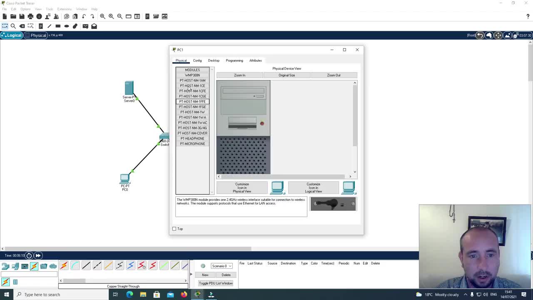Click the Copy icon in main toolbar
The image size is (533, 300).
tap(67, 16)
